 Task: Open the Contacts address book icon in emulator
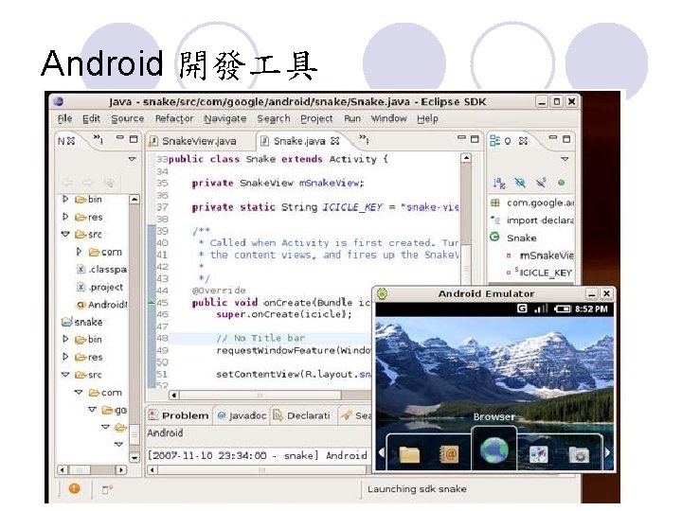[x=449, y=454]
